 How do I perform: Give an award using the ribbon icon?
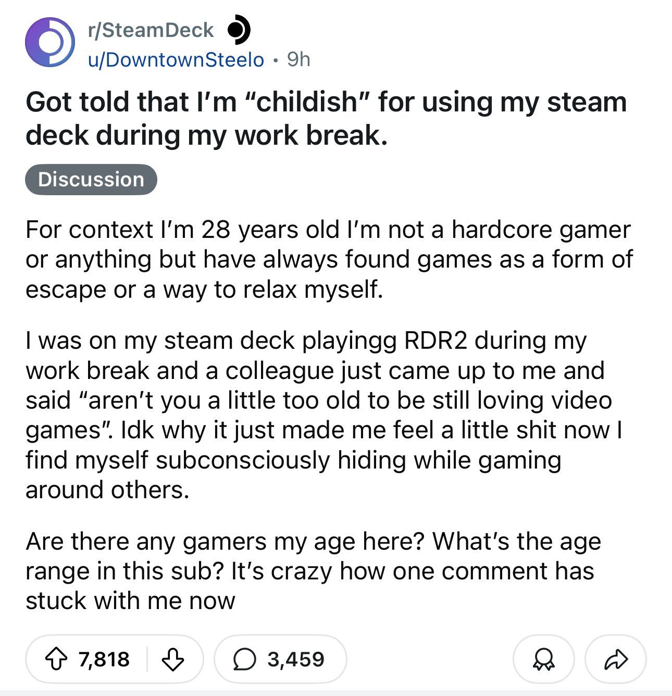(543, 659)
